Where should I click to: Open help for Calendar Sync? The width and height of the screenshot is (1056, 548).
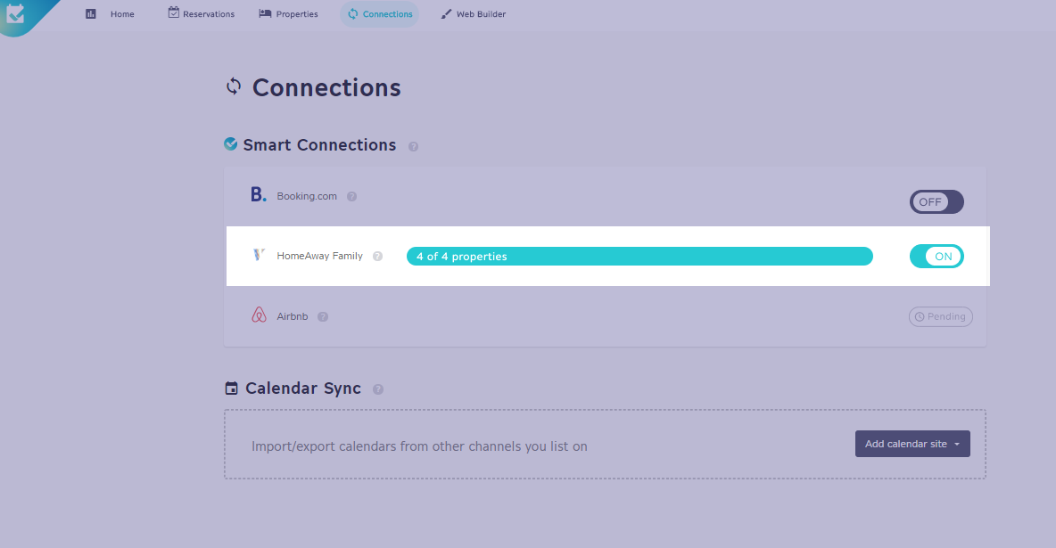click(x=378, y=389)
